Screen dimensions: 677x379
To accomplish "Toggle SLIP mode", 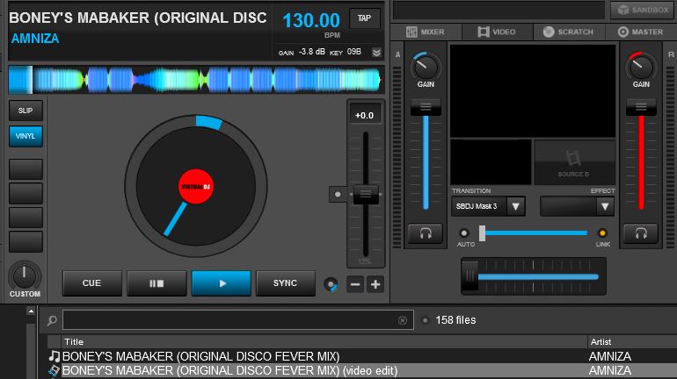I will (25, 111).
